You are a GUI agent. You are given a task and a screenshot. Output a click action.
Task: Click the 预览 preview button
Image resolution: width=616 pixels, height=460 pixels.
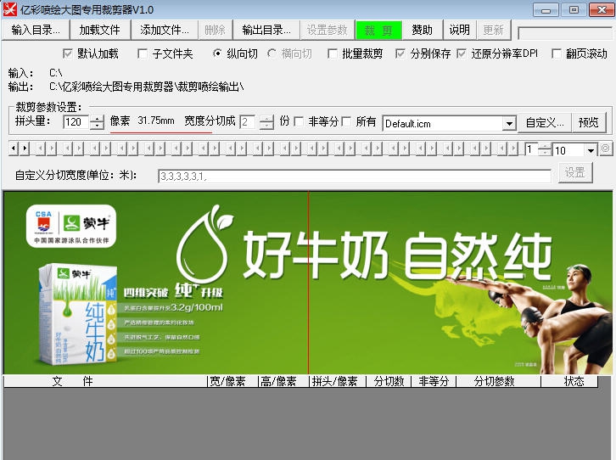[x=589, y=122]
